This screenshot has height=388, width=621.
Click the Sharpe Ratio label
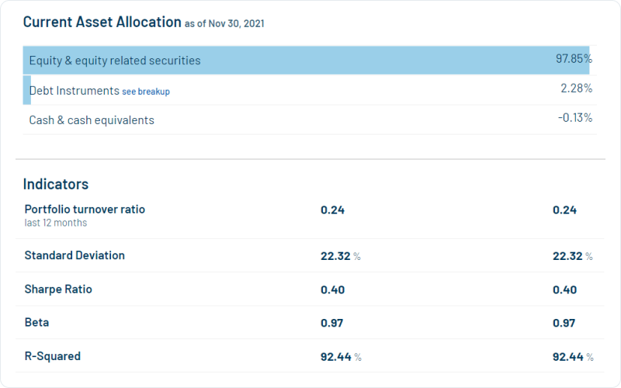pyautogui.click(x=58, y=289)
